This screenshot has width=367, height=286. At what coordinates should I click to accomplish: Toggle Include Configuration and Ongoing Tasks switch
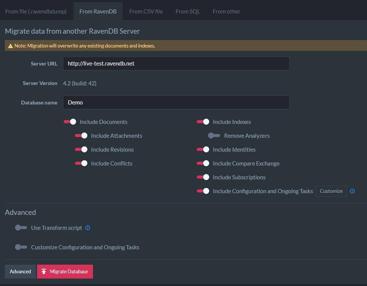(203, 191)
